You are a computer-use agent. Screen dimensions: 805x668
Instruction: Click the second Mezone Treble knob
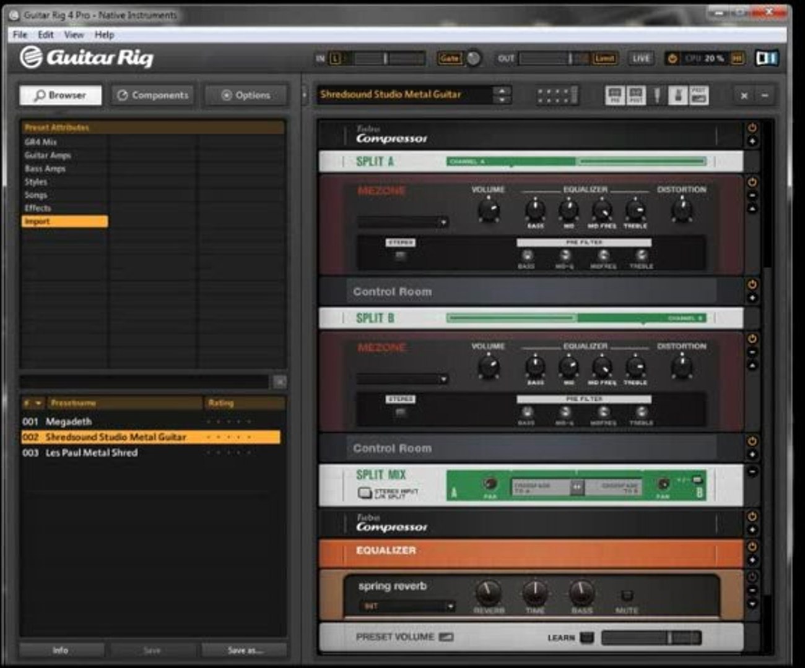click(x=635, y=367)
